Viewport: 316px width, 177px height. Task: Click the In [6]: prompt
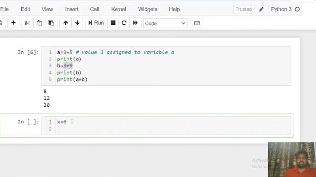point(28,53)
